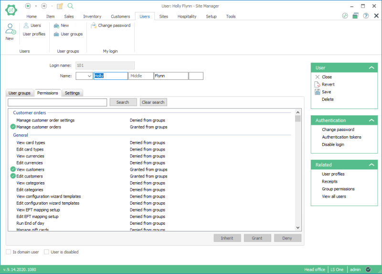Open the back history dropdown arrow
The height and width of the screenshot is (274, 382).
pyautogui.click(x=36, y=6)
